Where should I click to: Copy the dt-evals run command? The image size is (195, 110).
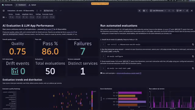click(193, 68)
